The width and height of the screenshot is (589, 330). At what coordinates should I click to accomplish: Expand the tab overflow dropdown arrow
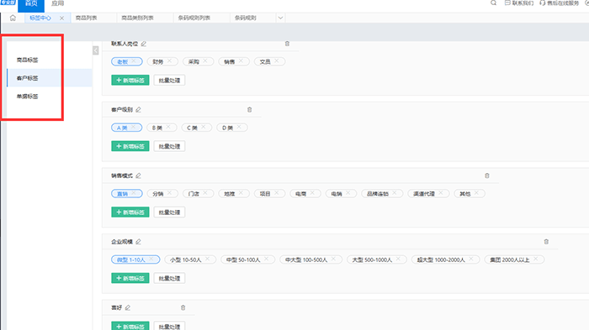[x=280, y=18]
